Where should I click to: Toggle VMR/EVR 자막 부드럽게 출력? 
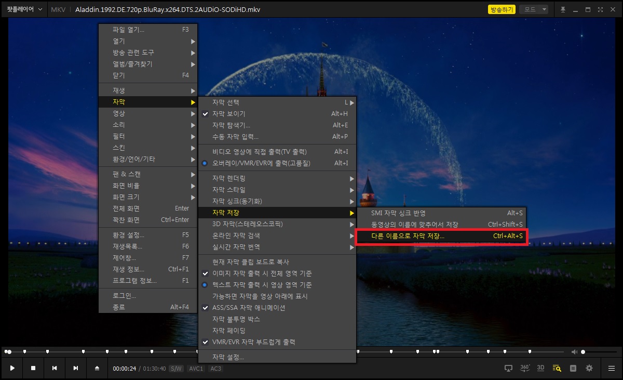pyautogui.click(x=277, y=342)
